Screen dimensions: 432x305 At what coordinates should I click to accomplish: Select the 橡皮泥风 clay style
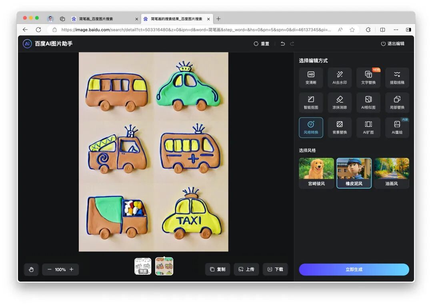pos(354,173)
